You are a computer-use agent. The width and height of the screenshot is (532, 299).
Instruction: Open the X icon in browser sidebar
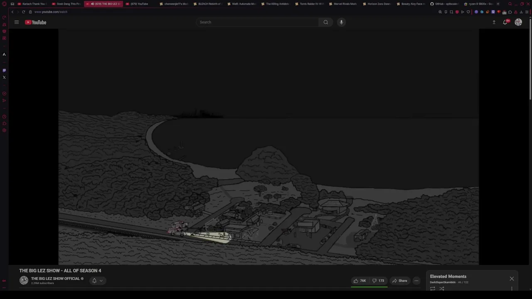(4, 77)
